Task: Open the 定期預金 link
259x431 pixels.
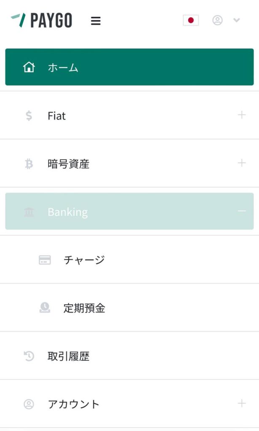Action: tap(84, 308)
